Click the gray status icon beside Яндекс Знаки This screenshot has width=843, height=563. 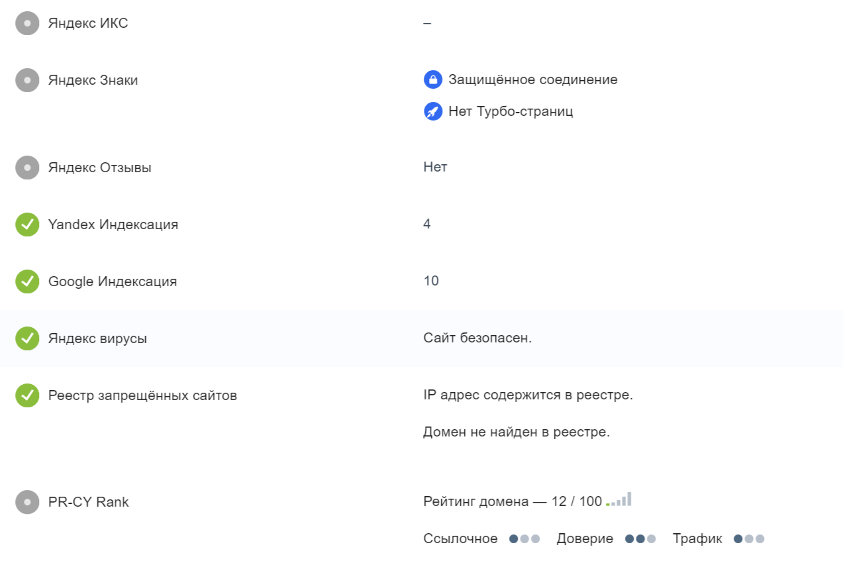coord(27,80)
